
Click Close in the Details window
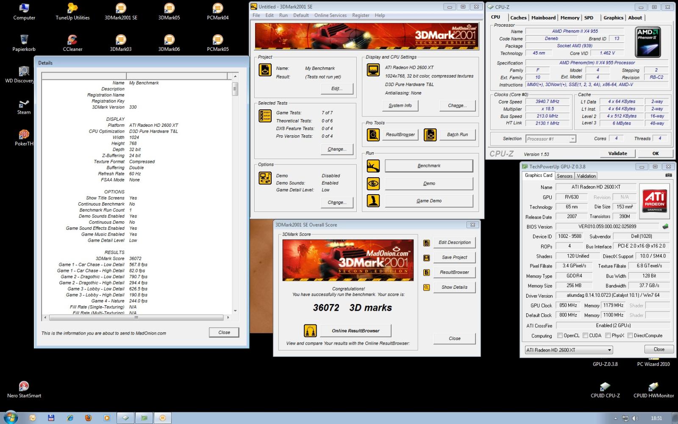click(x=224, y=332)
